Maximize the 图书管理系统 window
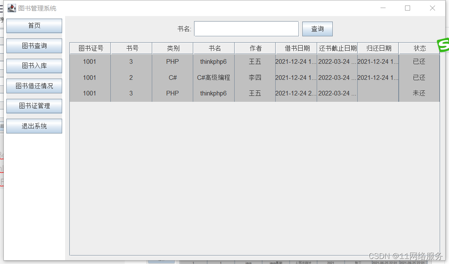The width and height of the screenshot is (449, 264). (408, 8)
